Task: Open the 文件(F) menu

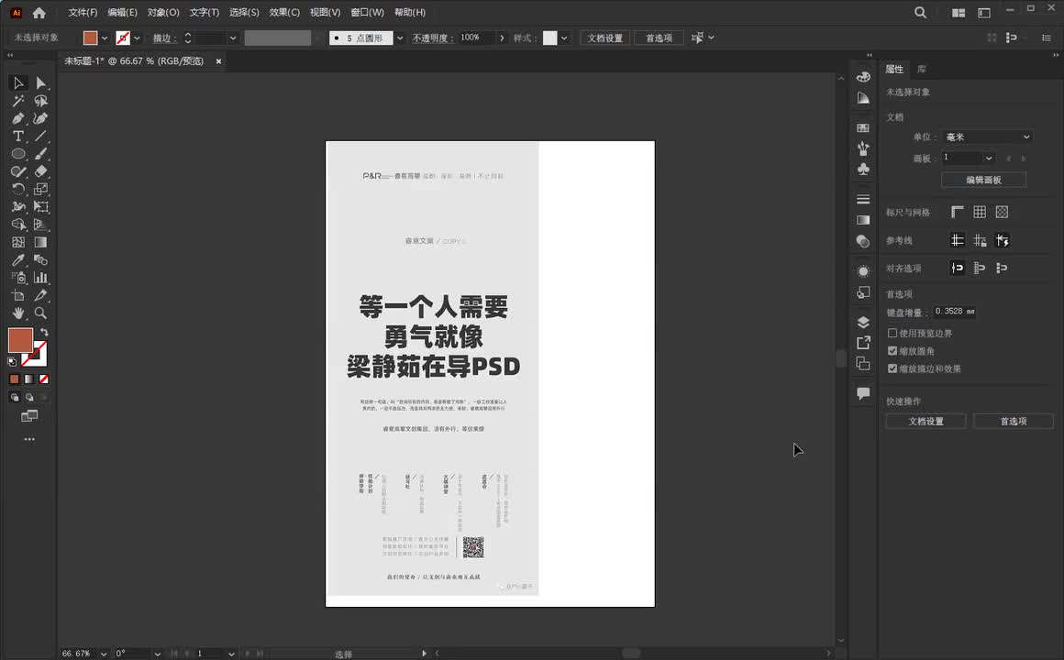Action: 83,12
